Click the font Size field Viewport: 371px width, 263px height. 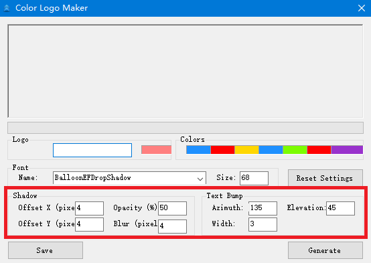[254, 178]
